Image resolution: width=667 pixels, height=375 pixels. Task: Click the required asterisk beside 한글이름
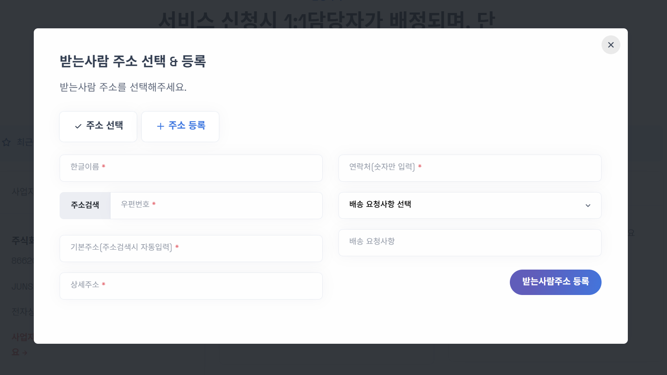point(104,166)
